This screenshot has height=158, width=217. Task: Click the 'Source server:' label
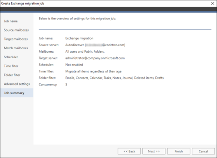[49, 45]
